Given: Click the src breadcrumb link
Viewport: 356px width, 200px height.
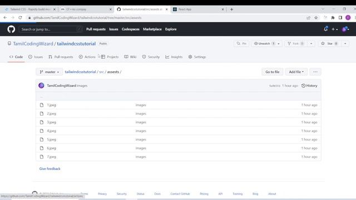Looking at the screenshot, I should [x=101, y=72].
